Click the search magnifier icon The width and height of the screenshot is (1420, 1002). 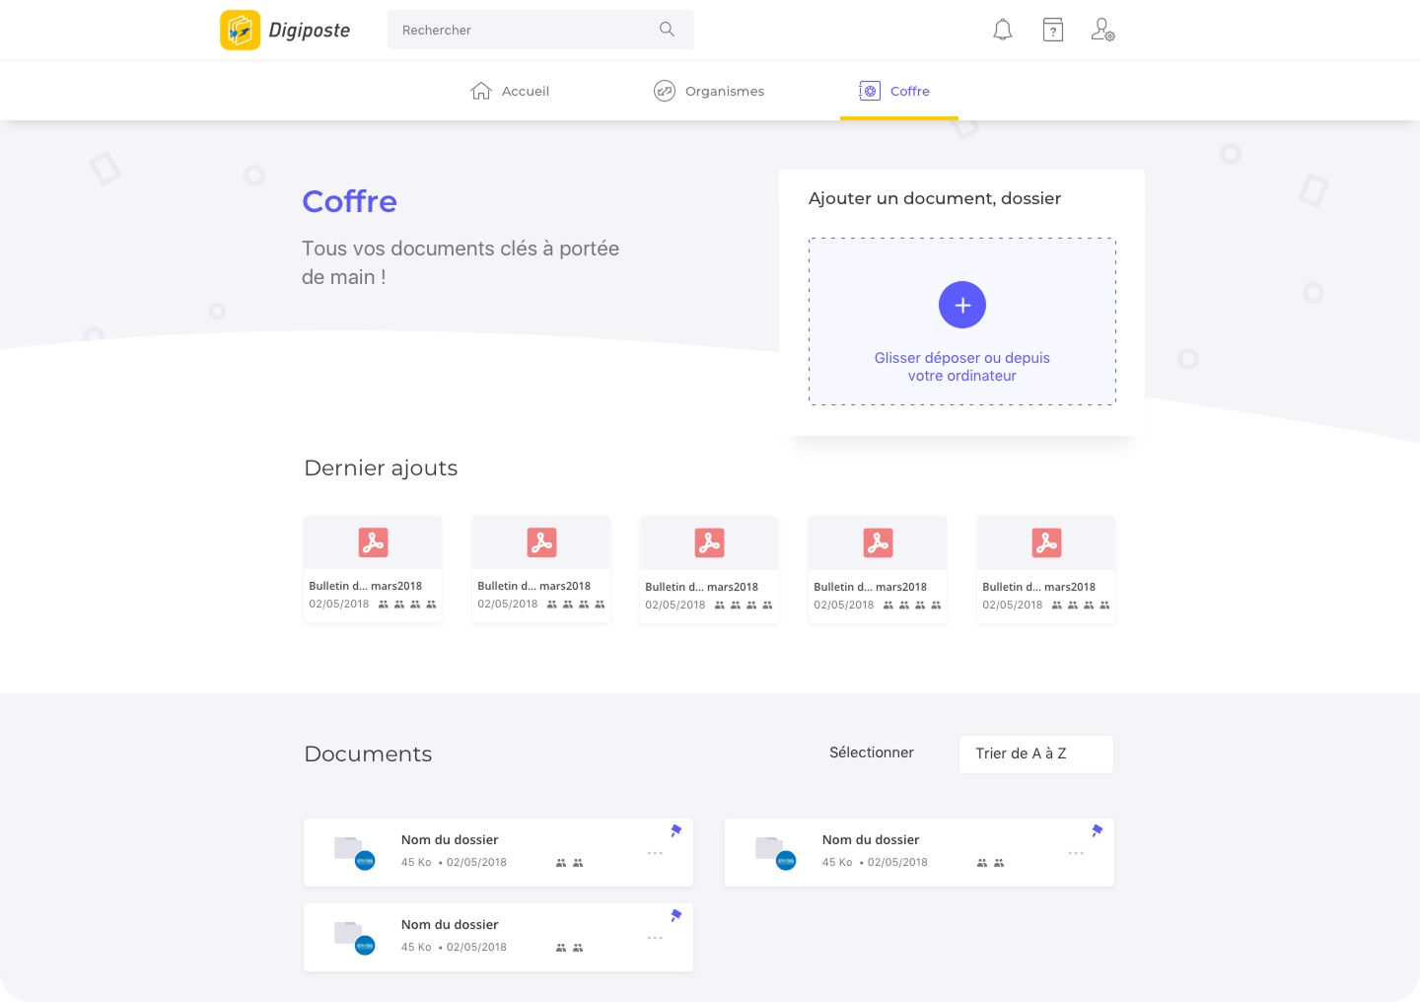tap(667, 30)
